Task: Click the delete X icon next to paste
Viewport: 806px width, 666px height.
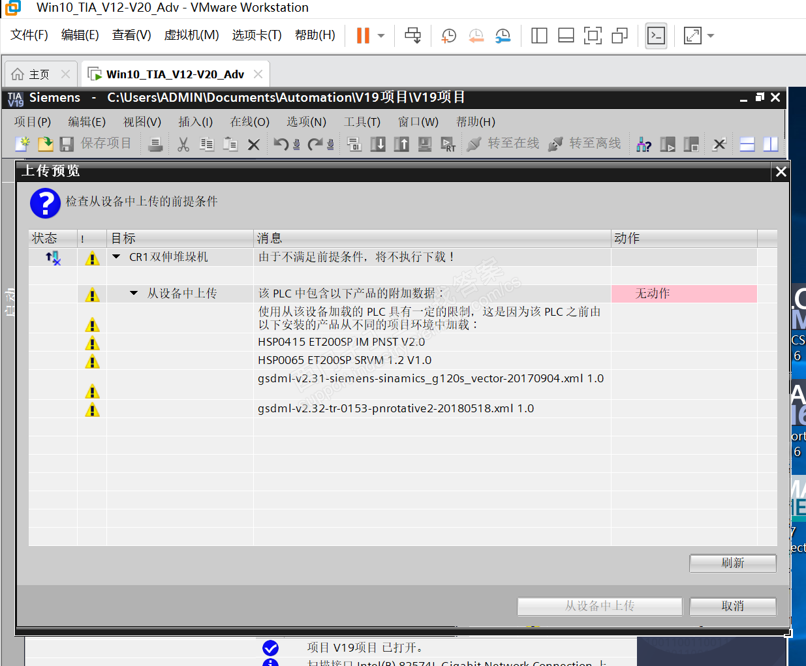Action: 254,145
